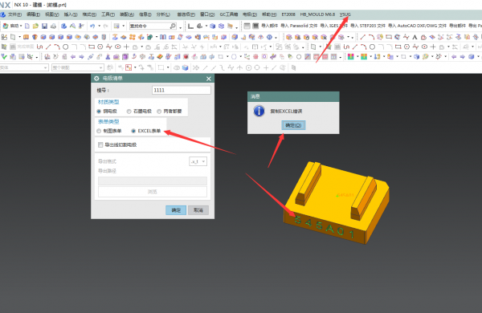Open the .x_t export format dropdown
The height and width of the screenshot is (313, 482).
click(198, 161)
